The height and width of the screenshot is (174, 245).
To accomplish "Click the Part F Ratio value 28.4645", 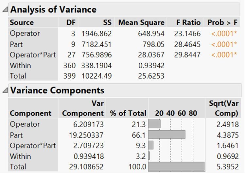I will pyautogui.click(x=187, y=44).
